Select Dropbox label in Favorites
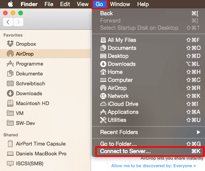 [x=26, y=44]
